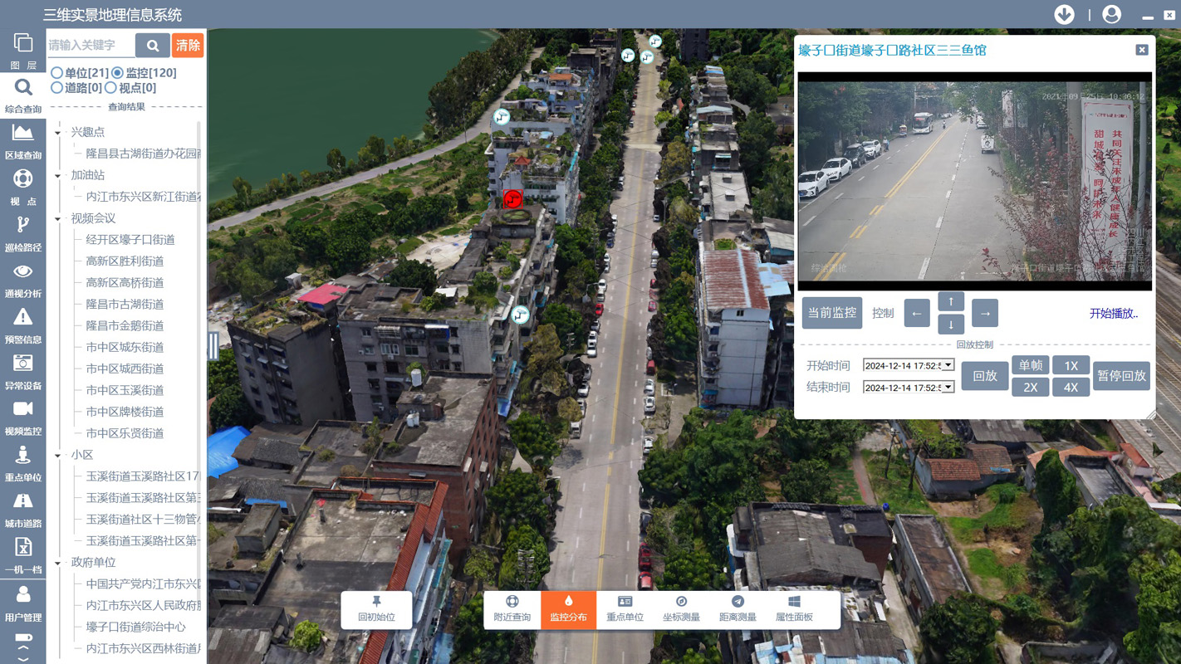Viewport: 1181px width, 664px height.
Task: Open the 结束时间 date dropdown
Action: point(948,388)
